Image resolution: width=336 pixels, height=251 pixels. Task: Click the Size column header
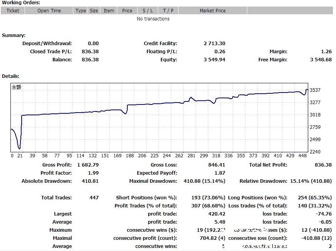94,10
